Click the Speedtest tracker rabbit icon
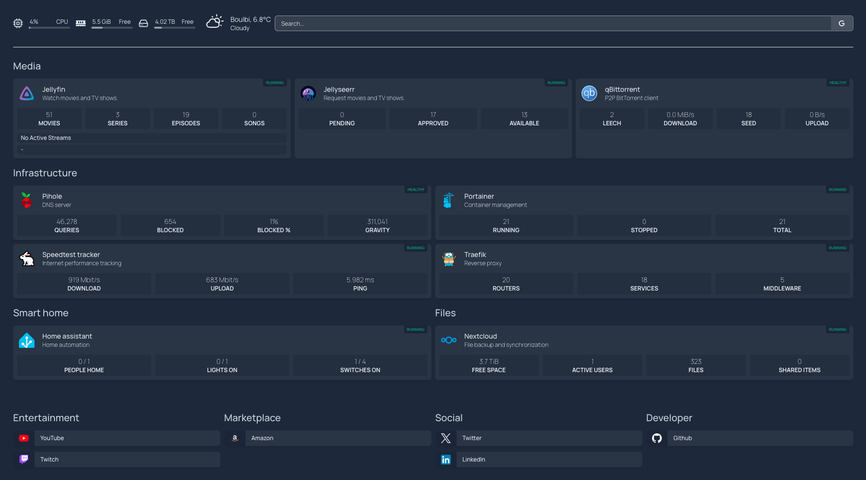866x480 pixels. click(x=27, y=258)
